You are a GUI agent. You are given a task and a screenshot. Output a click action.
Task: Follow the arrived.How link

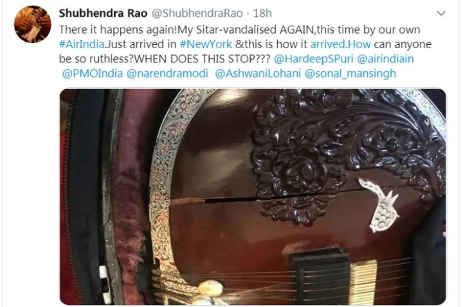pos(340,44)
